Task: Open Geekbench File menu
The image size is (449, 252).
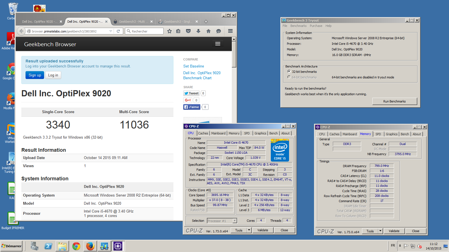Action: point(285,26)
